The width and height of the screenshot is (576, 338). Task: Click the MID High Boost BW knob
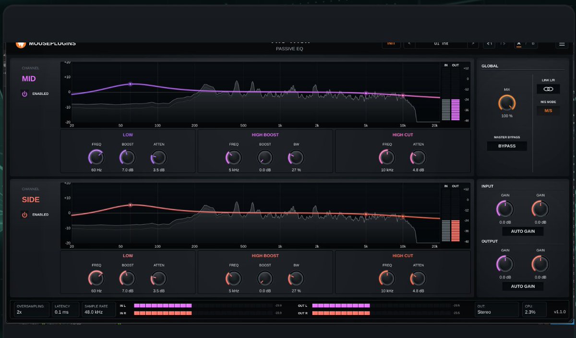pyautogui.click(x=296, y=157)
